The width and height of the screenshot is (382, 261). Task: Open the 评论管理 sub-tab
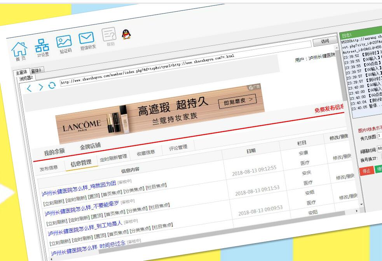(x=178, y=148)
